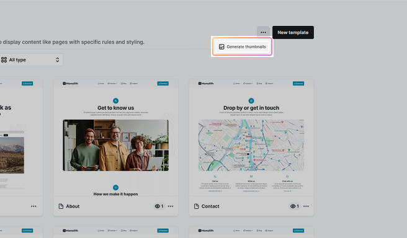The width and height of the screenshot is (407, 238).
Task: Click the view count badge on Contact
Action: (x=294, y=206)
